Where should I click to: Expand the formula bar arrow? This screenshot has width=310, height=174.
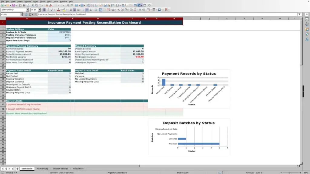pyautogui.click(x=299, y=14)
